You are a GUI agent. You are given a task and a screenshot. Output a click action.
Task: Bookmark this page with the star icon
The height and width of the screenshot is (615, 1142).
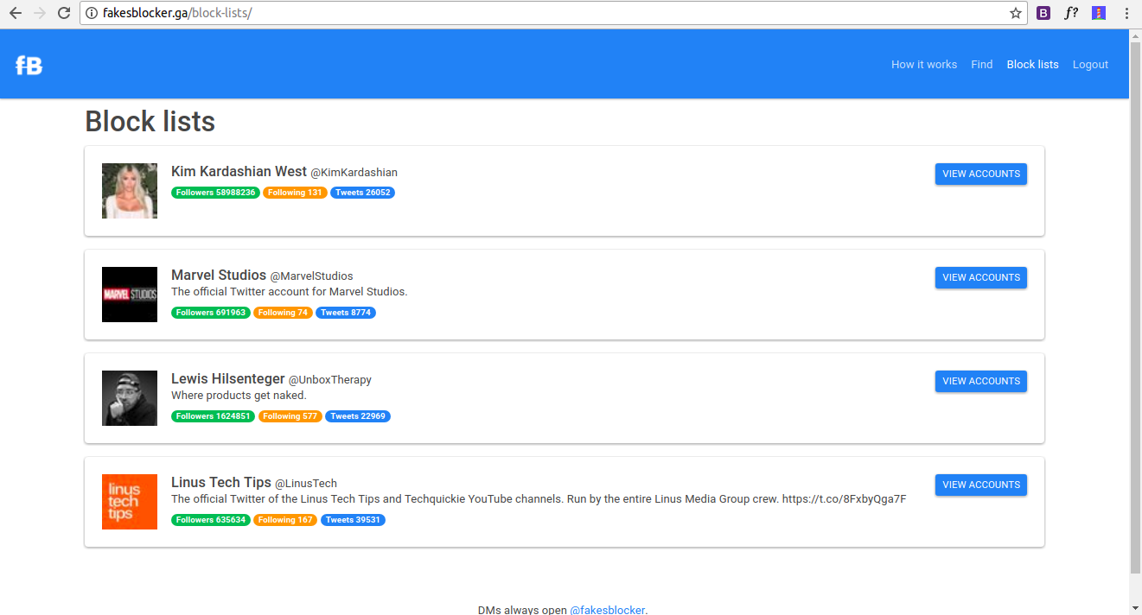click(x=1015, y=13)
